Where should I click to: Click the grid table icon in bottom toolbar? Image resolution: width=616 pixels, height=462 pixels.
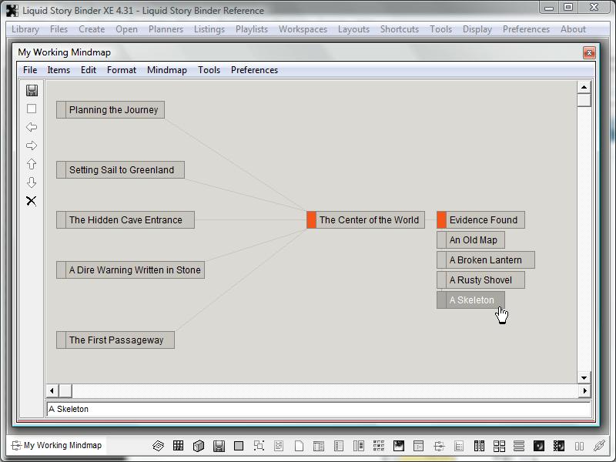click(x=178, y=446)
